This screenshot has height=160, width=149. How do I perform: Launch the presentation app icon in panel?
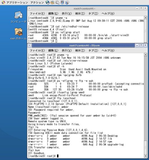(x=62, y=2)
